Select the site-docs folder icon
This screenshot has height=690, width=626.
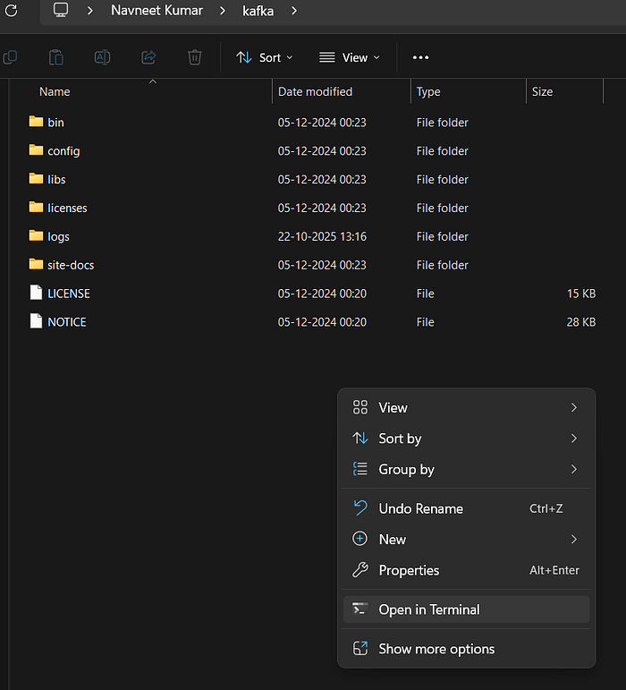pyautogui.click(x=36, y=265)
